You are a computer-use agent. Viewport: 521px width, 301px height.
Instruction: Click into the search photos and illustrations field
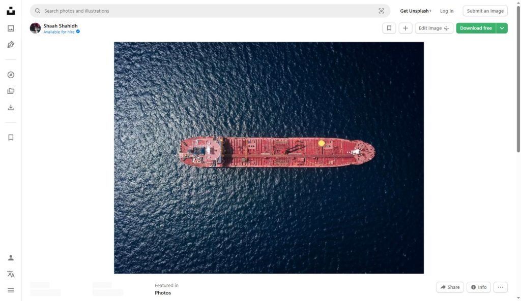(x=210, y=11)
